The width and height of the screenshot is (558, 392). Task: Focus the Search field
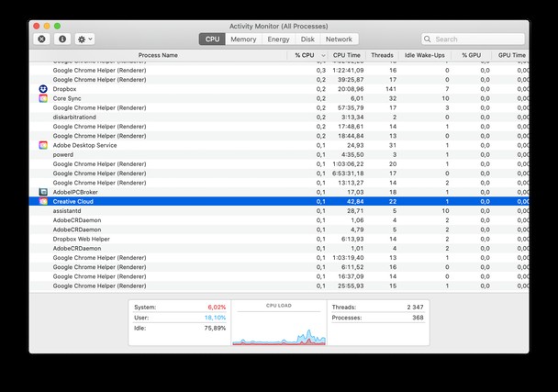473,39
